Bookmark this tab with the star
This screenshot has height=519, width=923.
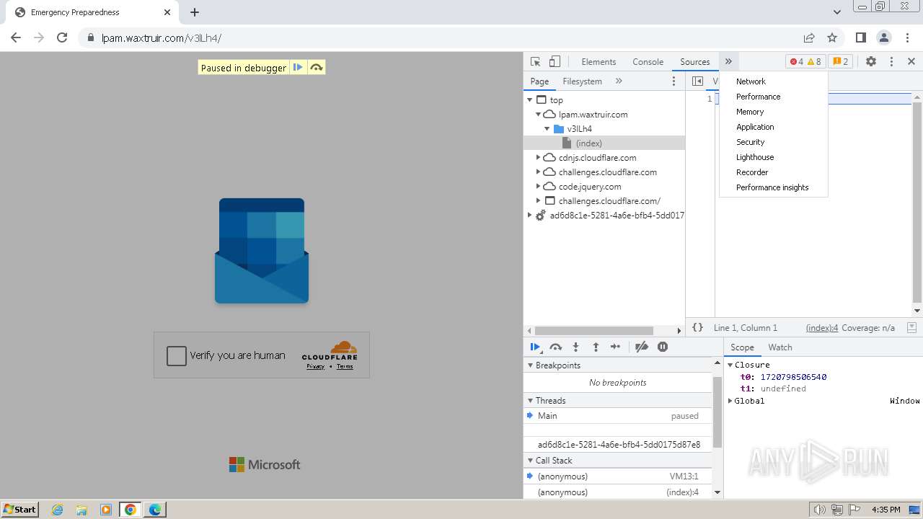[x=832, y=37]
